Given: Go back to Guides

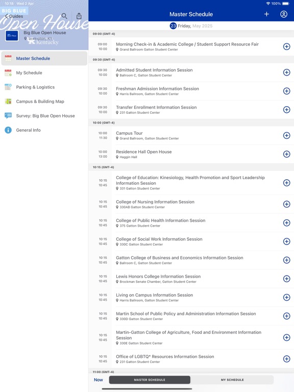Looking at the screenshot, I should 14,16.
